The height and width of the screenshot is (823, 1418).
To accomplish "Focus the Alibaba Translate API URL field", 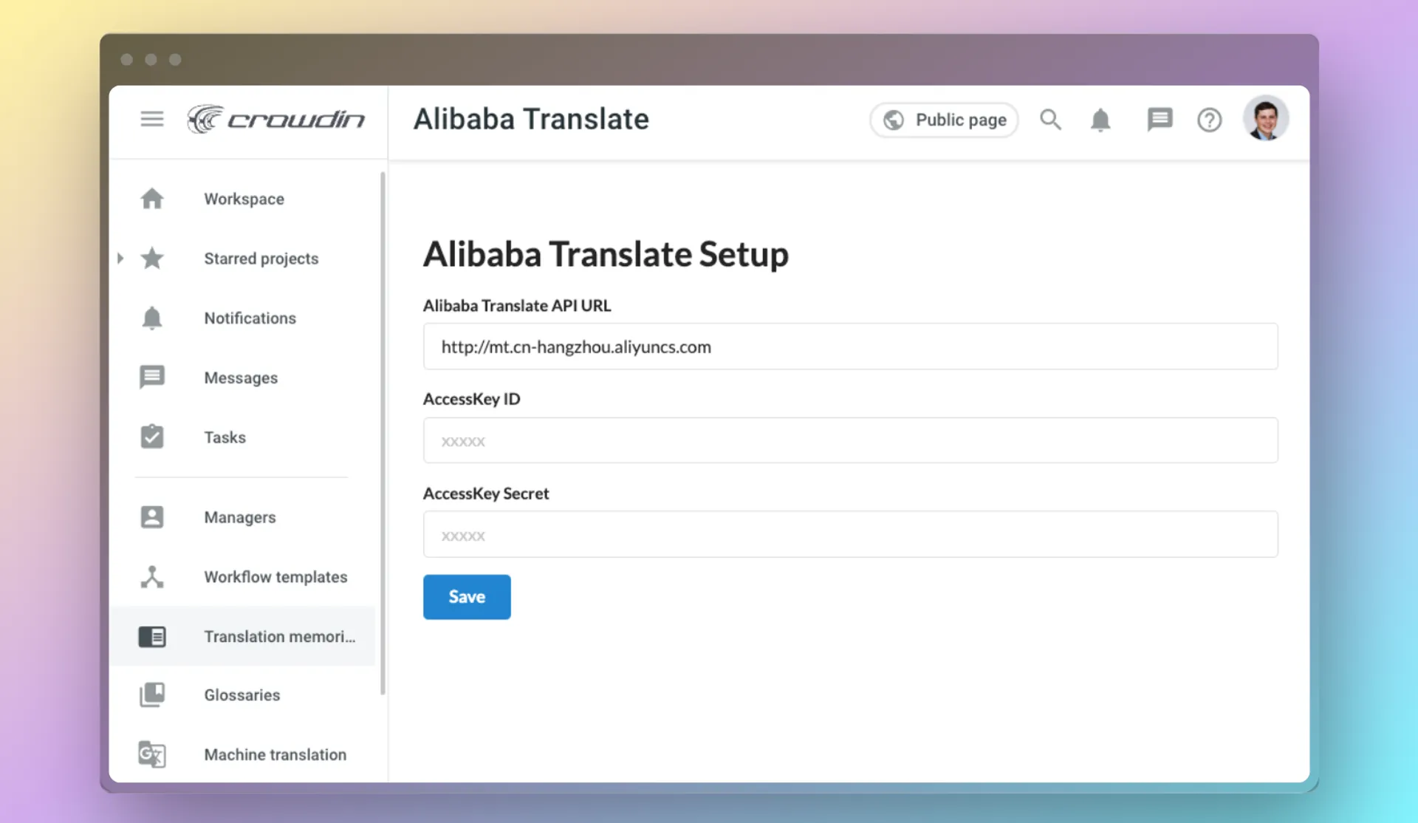I will point(850,346).
